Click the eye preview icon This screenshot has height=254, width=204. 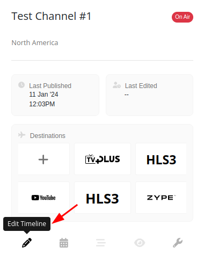coord(140,243)
